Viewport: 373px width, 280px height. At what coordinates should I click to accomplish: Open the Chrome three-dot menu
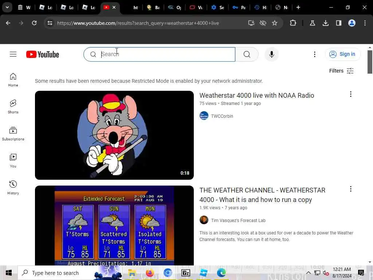(x=365, y=23)
